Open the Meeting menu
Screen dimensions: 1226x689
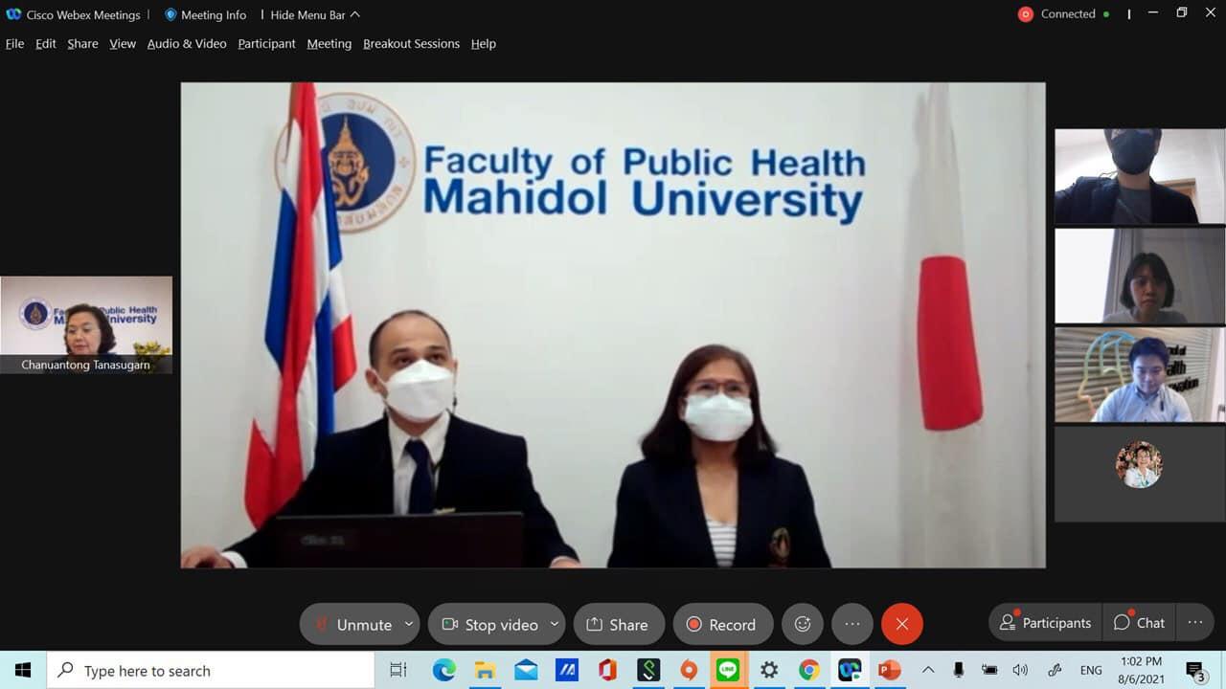pyautogui.click(x=329, y=44)
